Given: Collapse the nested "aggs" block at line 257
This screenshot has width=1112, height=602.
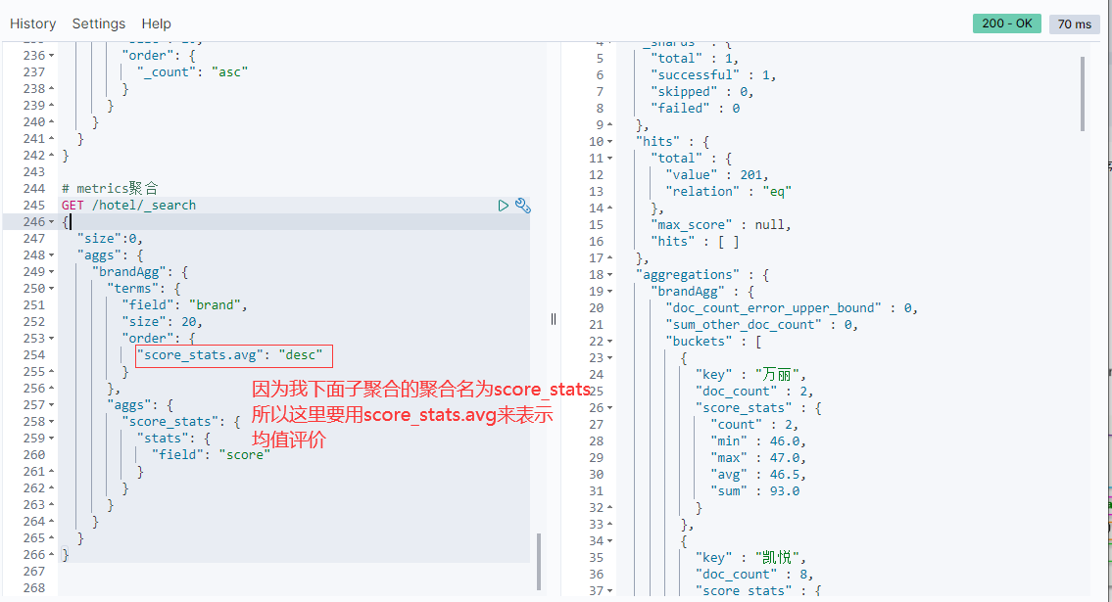Looking at the screenshot, I should tap(51, 405).
